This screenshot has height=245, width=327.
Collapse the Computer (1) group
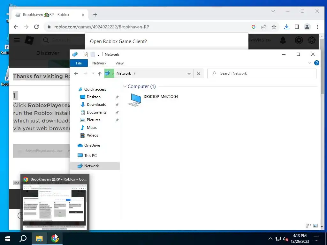(125, 86)
